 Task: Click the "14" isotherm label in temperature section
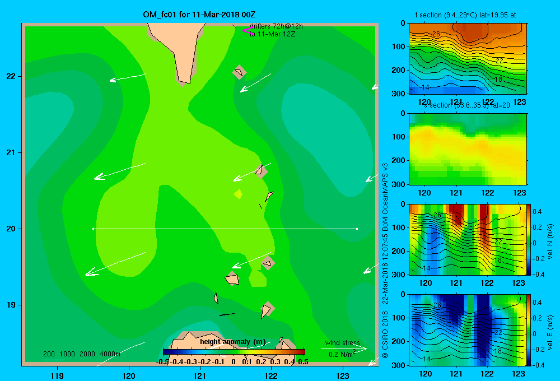click(x=426, y=87)
